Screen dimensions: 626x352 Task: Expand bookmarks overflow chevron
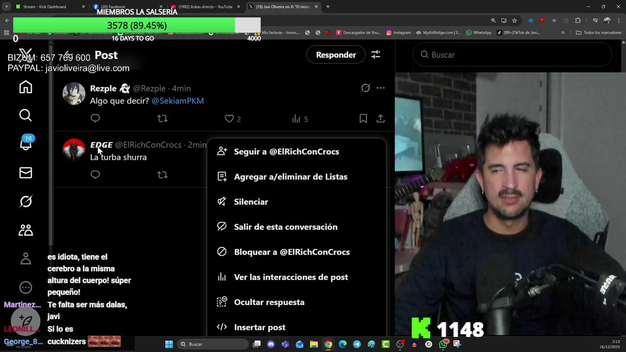[x=563, y=33]
